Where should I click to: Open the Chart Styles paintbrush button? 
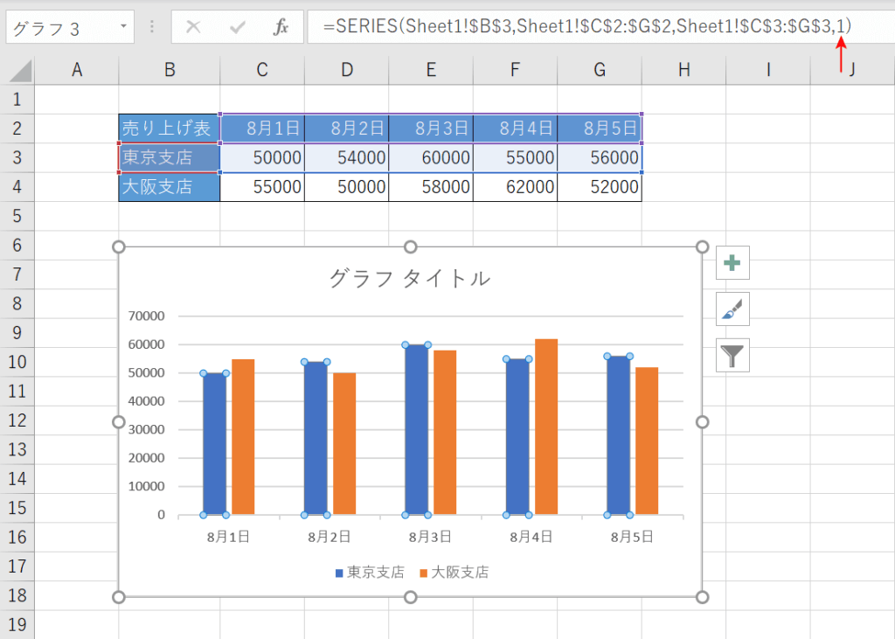tap(732, 309)
